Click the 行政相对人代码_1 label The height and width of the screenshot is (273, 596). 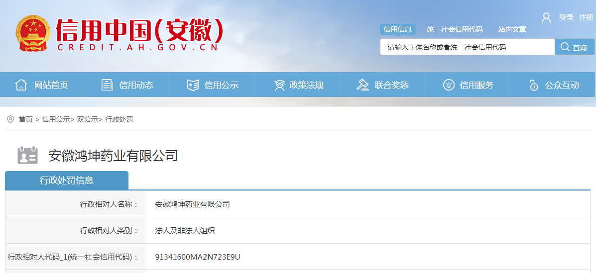point(73,257)
